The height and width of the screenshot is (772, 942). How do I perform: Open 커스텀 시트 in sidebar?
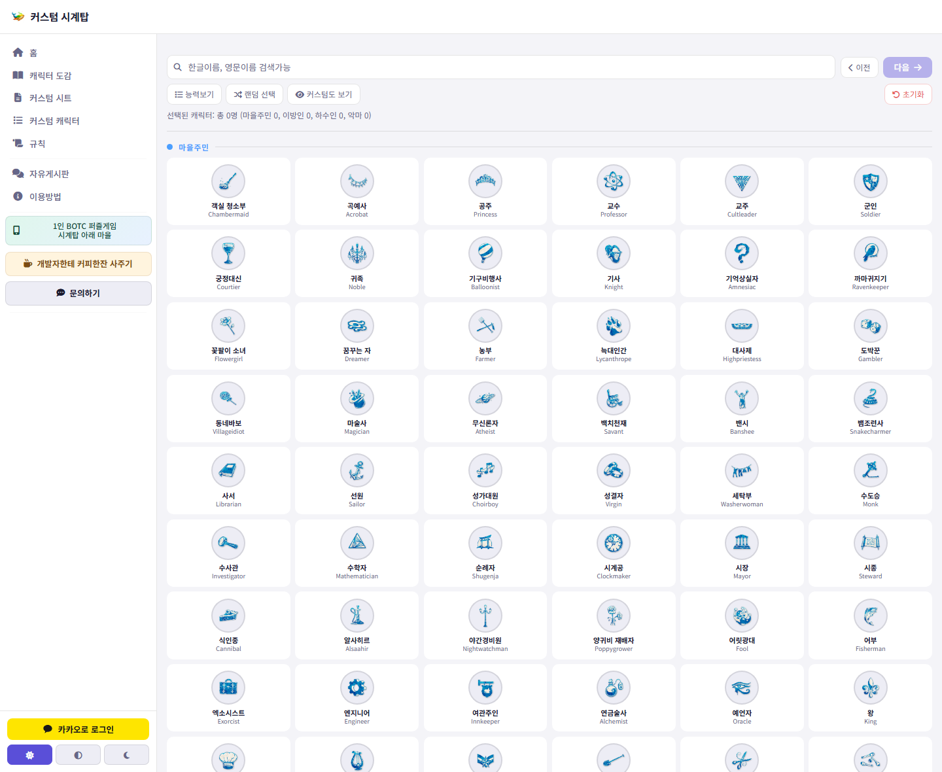tap(78, 98)
